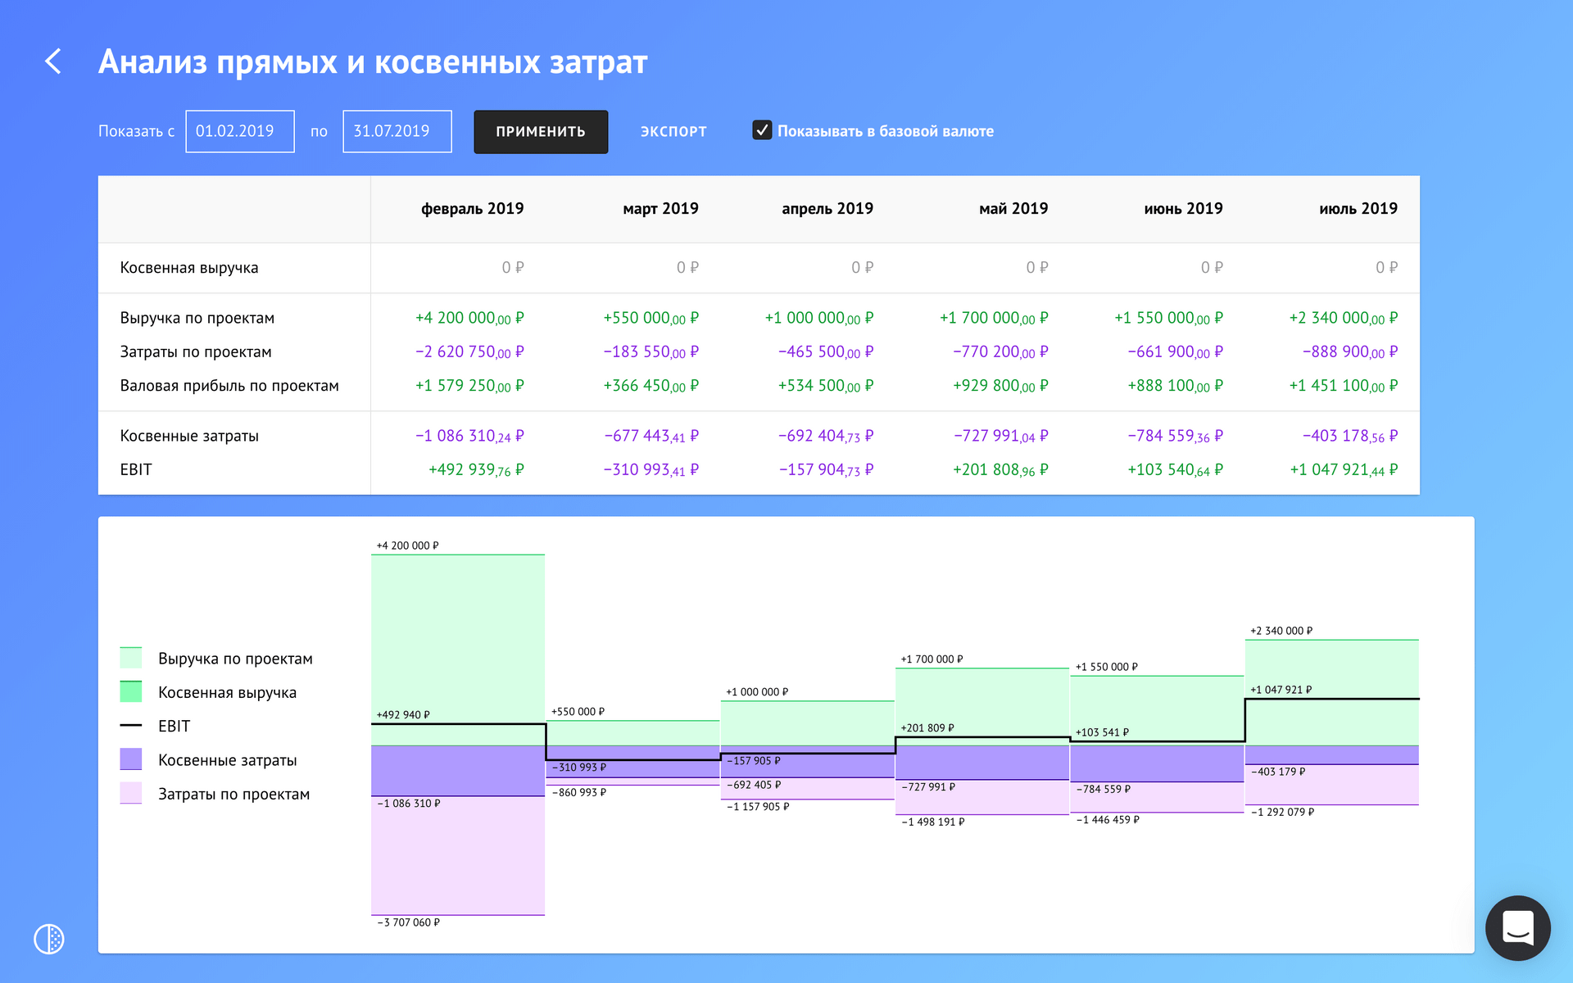Click the 'Выручка по проектам' legend swatch

131,658
